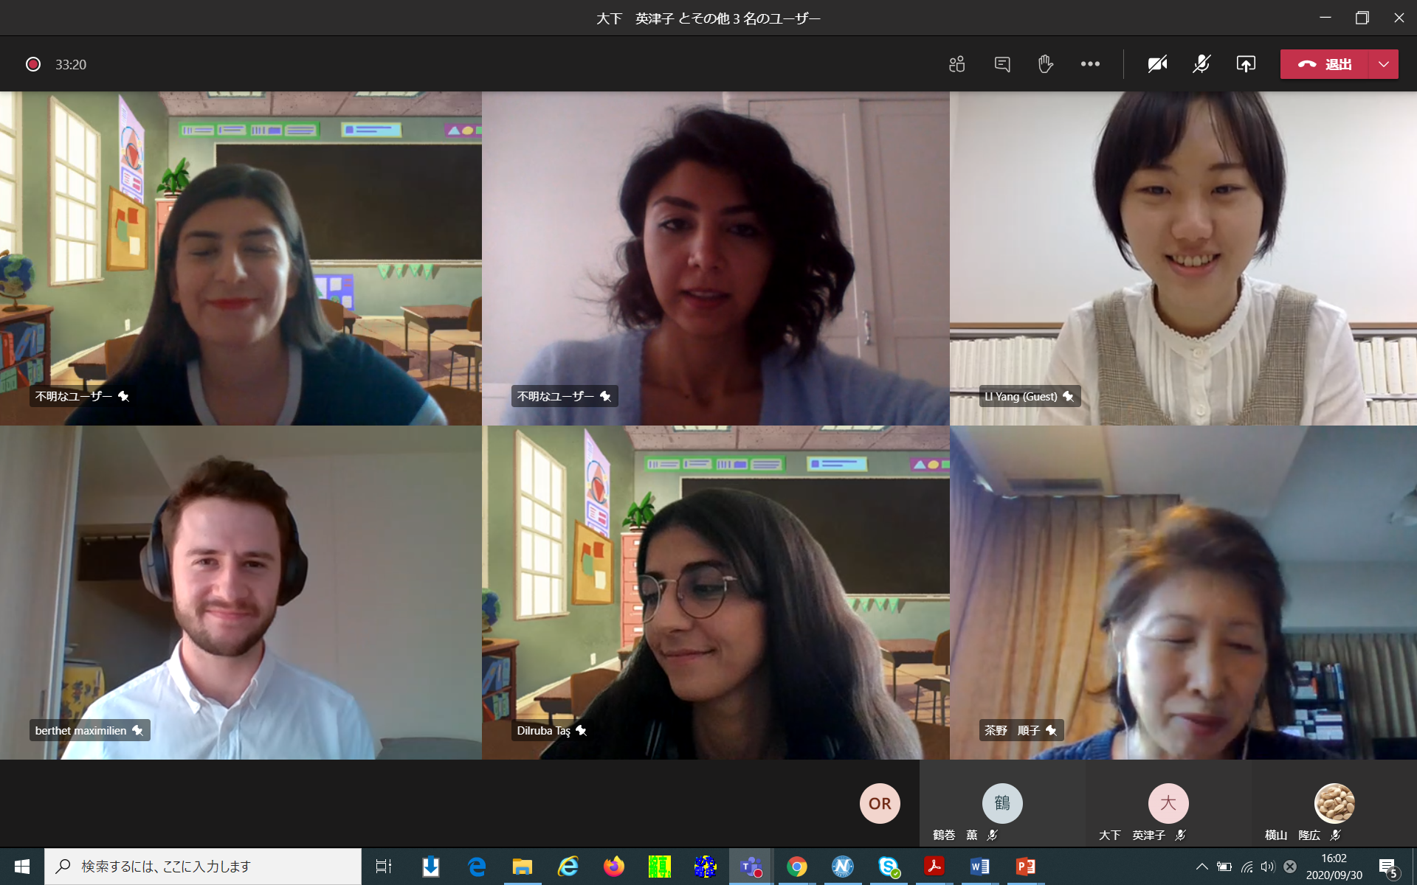1417x885 pixels.
Task: Open the more actions ellipsis menu
Action: click(1090, 64)
